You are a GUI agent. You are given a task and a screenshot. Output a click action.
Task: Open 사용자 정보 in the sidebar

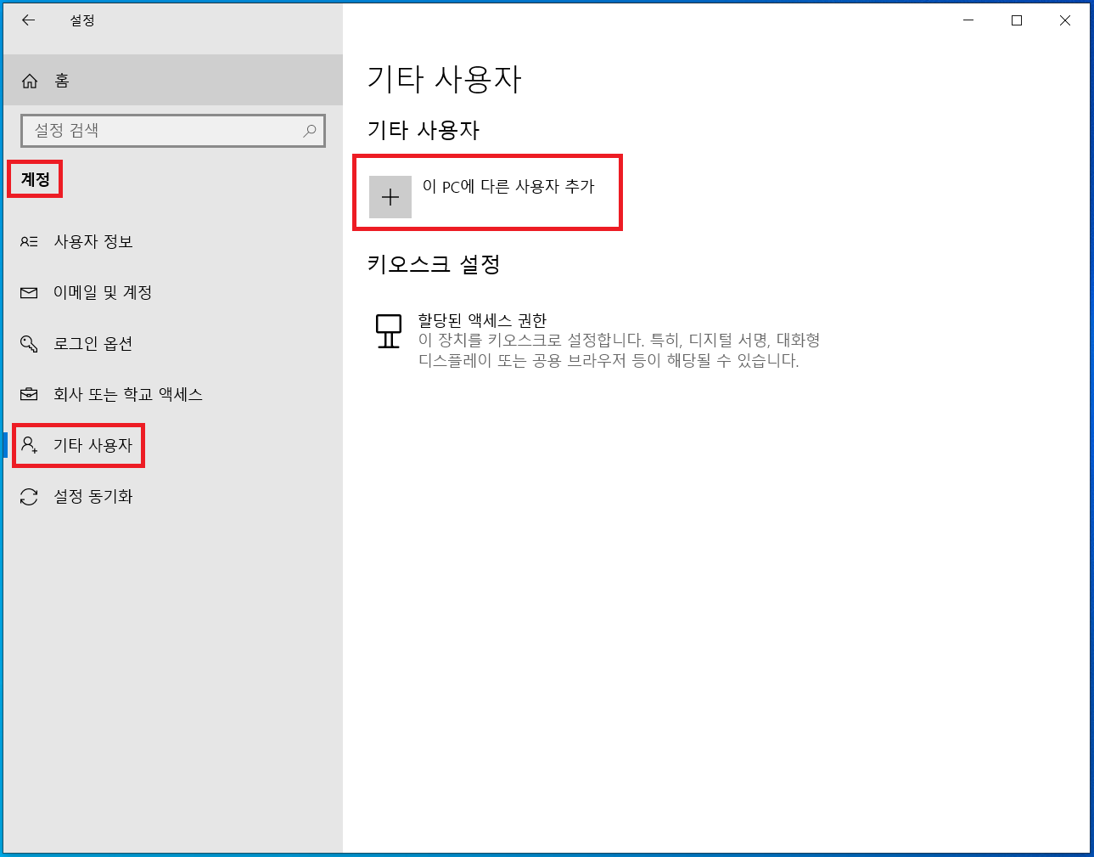click(173, 242)
